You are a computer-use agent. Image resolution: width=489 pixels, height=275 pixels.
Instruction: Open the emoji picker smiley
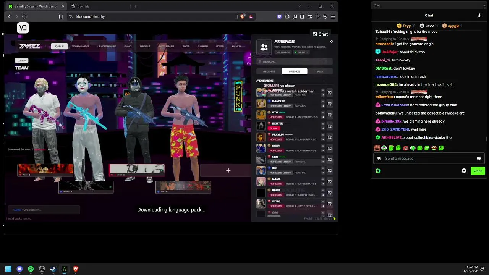(x=479, y=159)
